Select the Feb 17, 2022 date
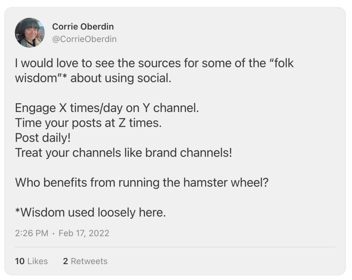This screenshot has height=280, width=352. click(84, 233)
